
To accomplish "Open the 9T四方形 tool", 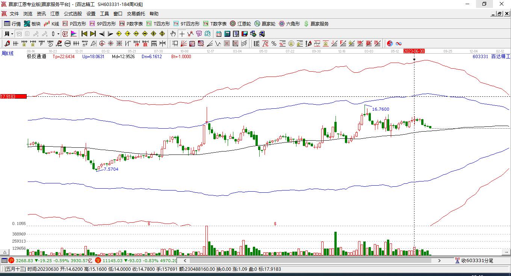I will 186,24.
